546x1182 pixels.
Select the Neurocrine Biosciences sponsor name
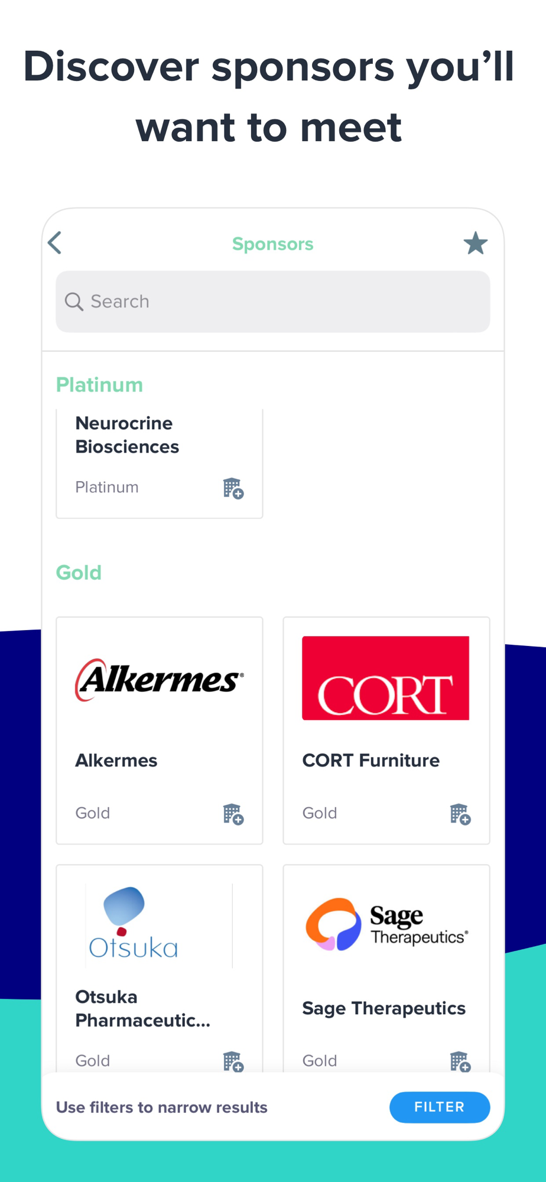tap(127, 435)
